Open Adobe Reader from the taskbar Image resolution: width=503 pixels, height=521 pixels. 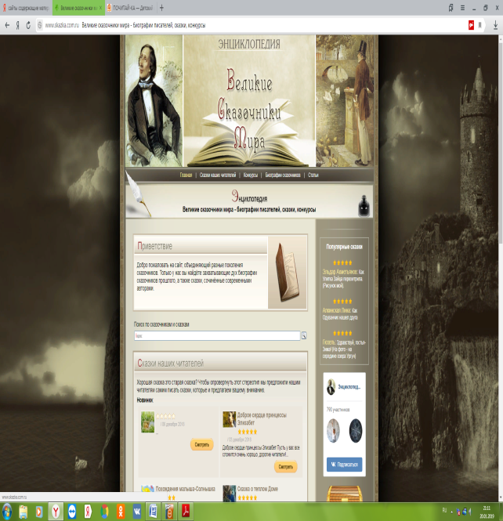point(186,512)
